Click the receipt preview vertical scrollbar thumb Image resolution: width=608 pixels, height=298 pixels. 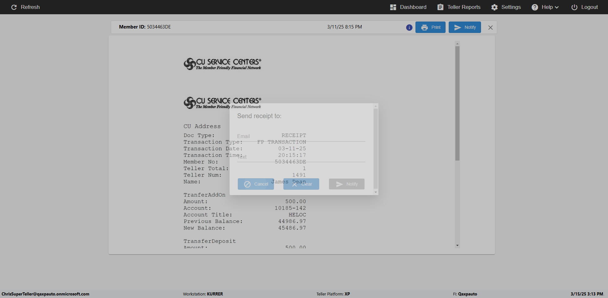(x=457, y=103)
